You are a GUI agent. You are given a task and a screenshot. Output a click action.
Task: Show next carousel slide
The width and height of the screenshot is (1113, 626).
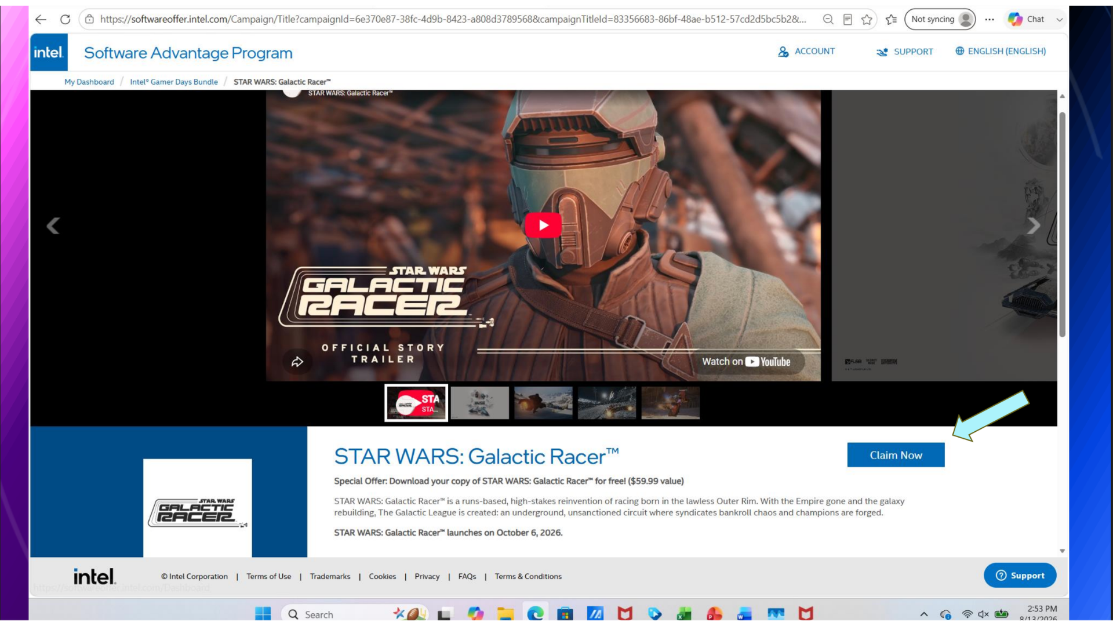pyautogui.click(x=1034, y=225)
